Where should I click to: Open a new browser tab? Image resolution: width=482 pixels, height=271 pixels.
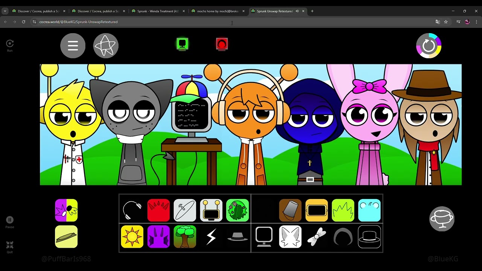point(312,11)
